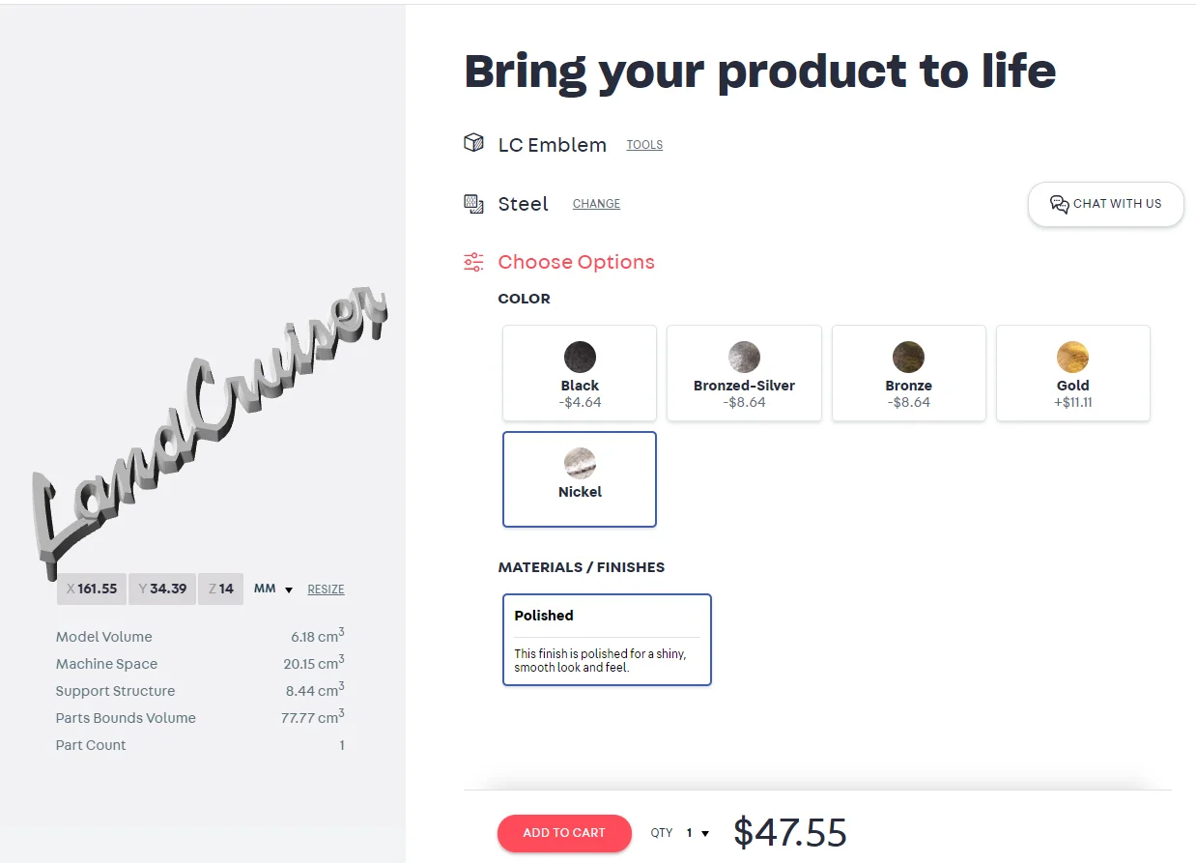Open the MM units dropdown
The width and height of the screenshot is (1196, 863).
[x=273, y=590]
